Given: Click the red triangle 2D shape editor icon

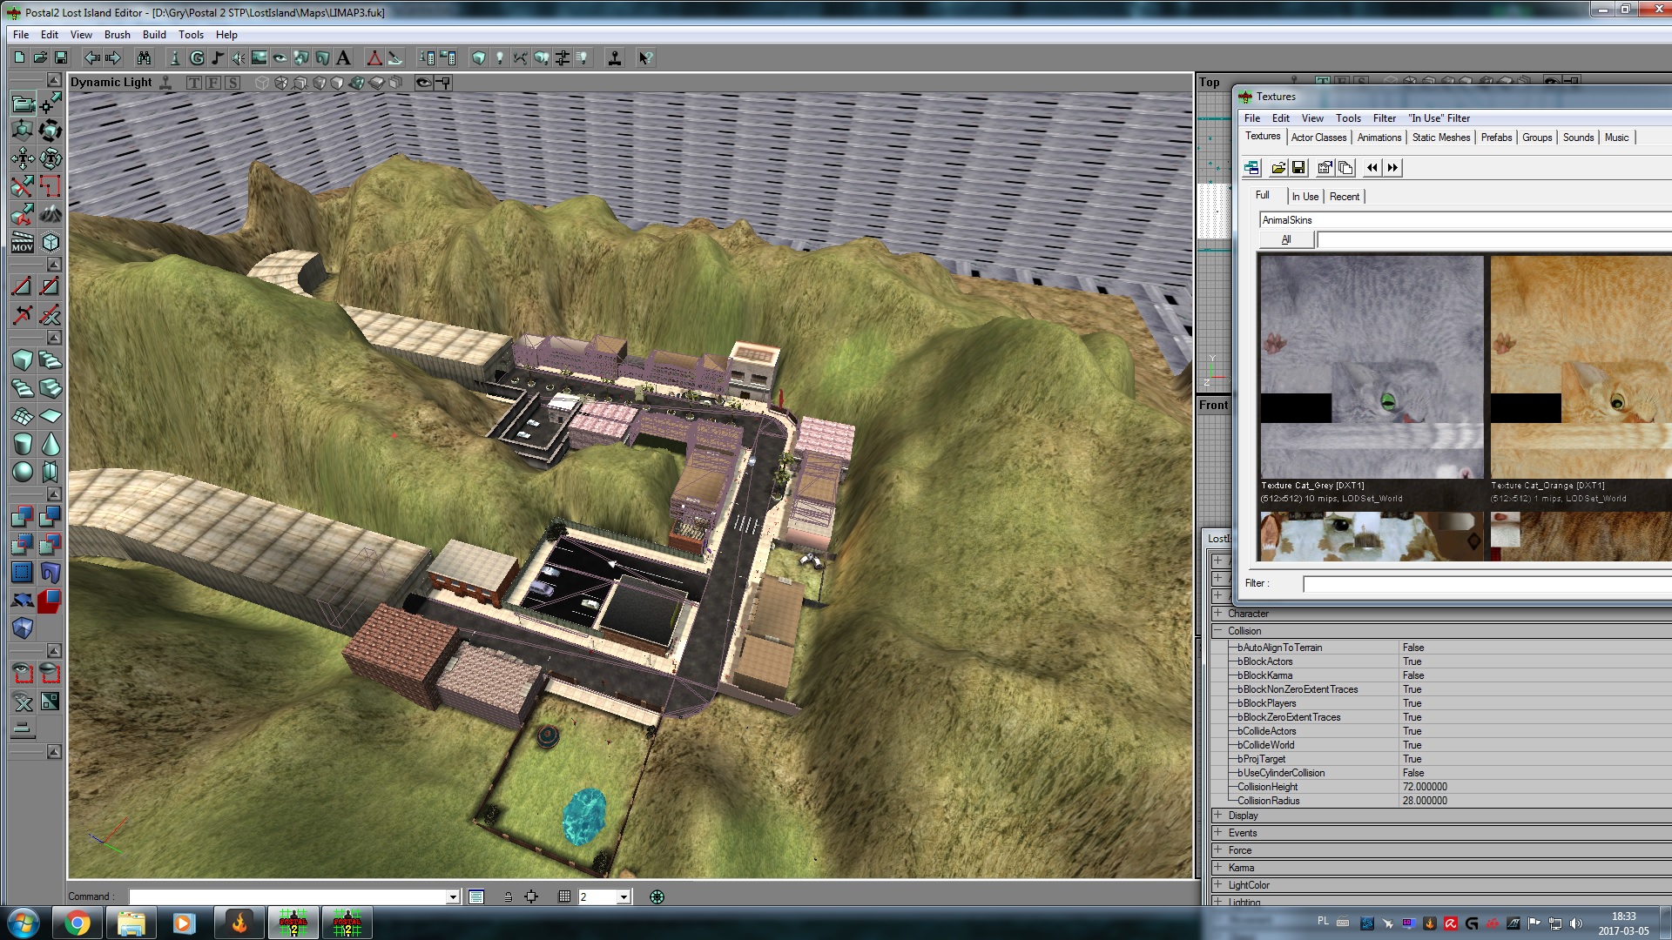Looking at the screenshot, I should coord(374,57).
